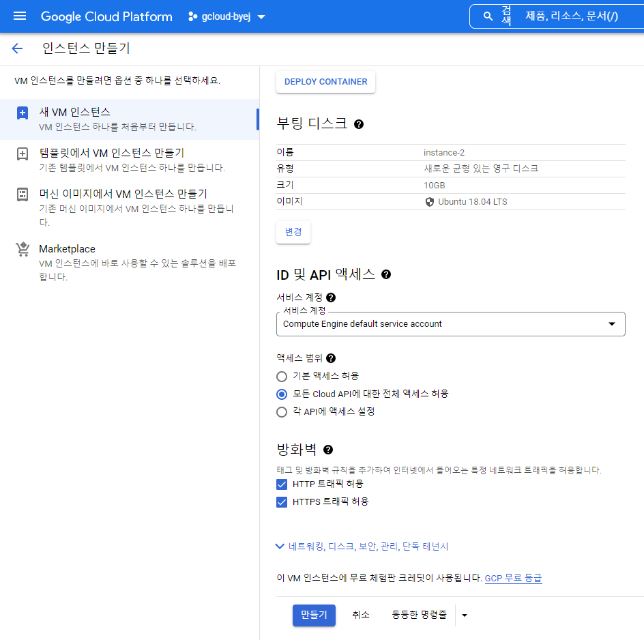Select 머신 이미지에서 VM 인스턴스 만들기 option
The image size is (644, 640).
tap(129, 207)
